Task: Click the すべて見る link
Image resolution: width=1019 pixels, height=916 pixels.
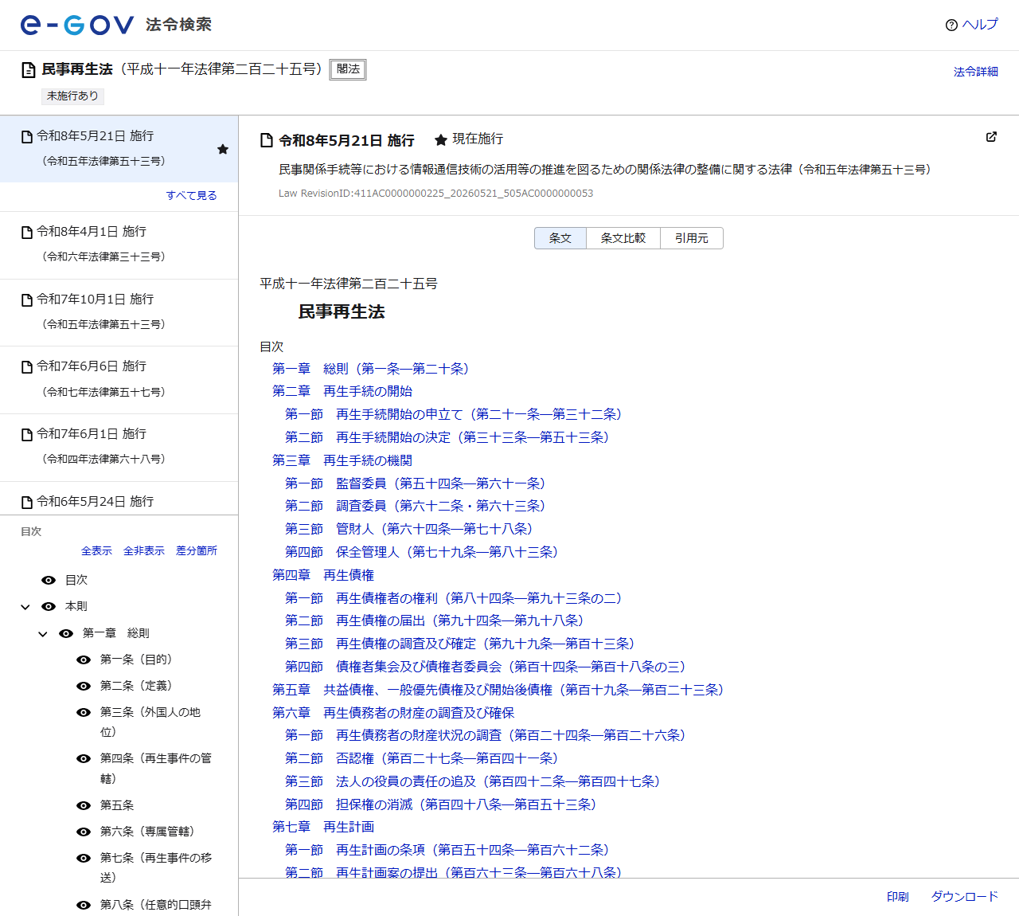Action: [191, 196]
